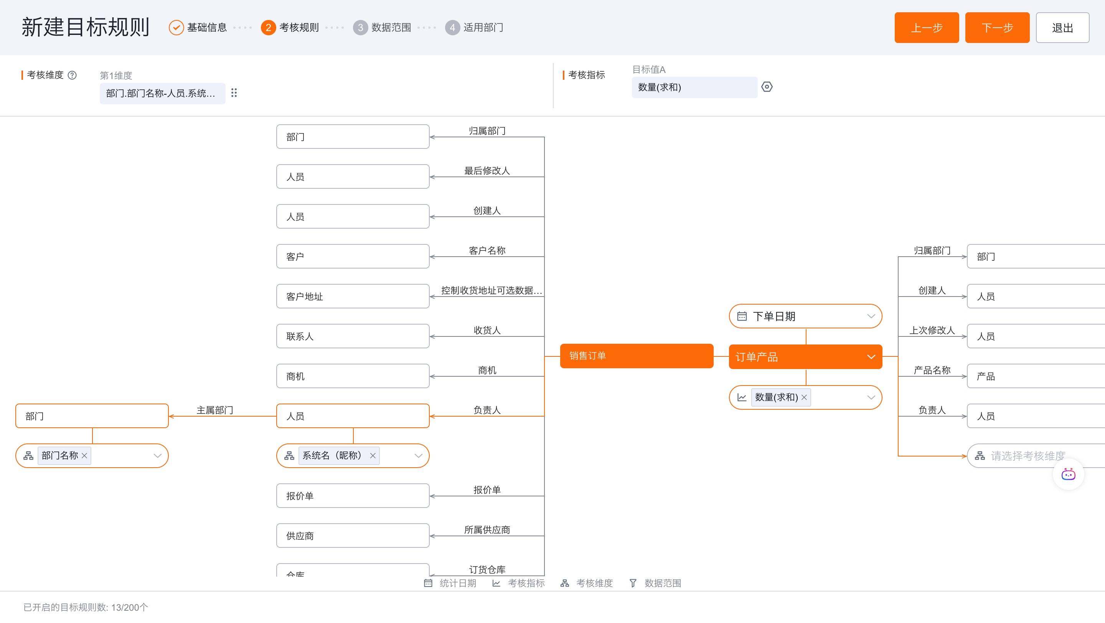Click the chart icon in the metric selector

coord(742,397)
